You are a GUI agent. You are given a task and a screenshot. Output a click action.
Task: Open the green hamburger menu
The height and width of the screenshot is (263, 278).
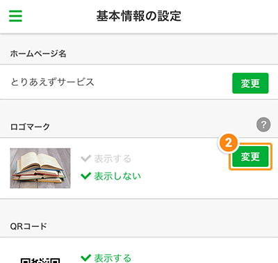[15, 16]
